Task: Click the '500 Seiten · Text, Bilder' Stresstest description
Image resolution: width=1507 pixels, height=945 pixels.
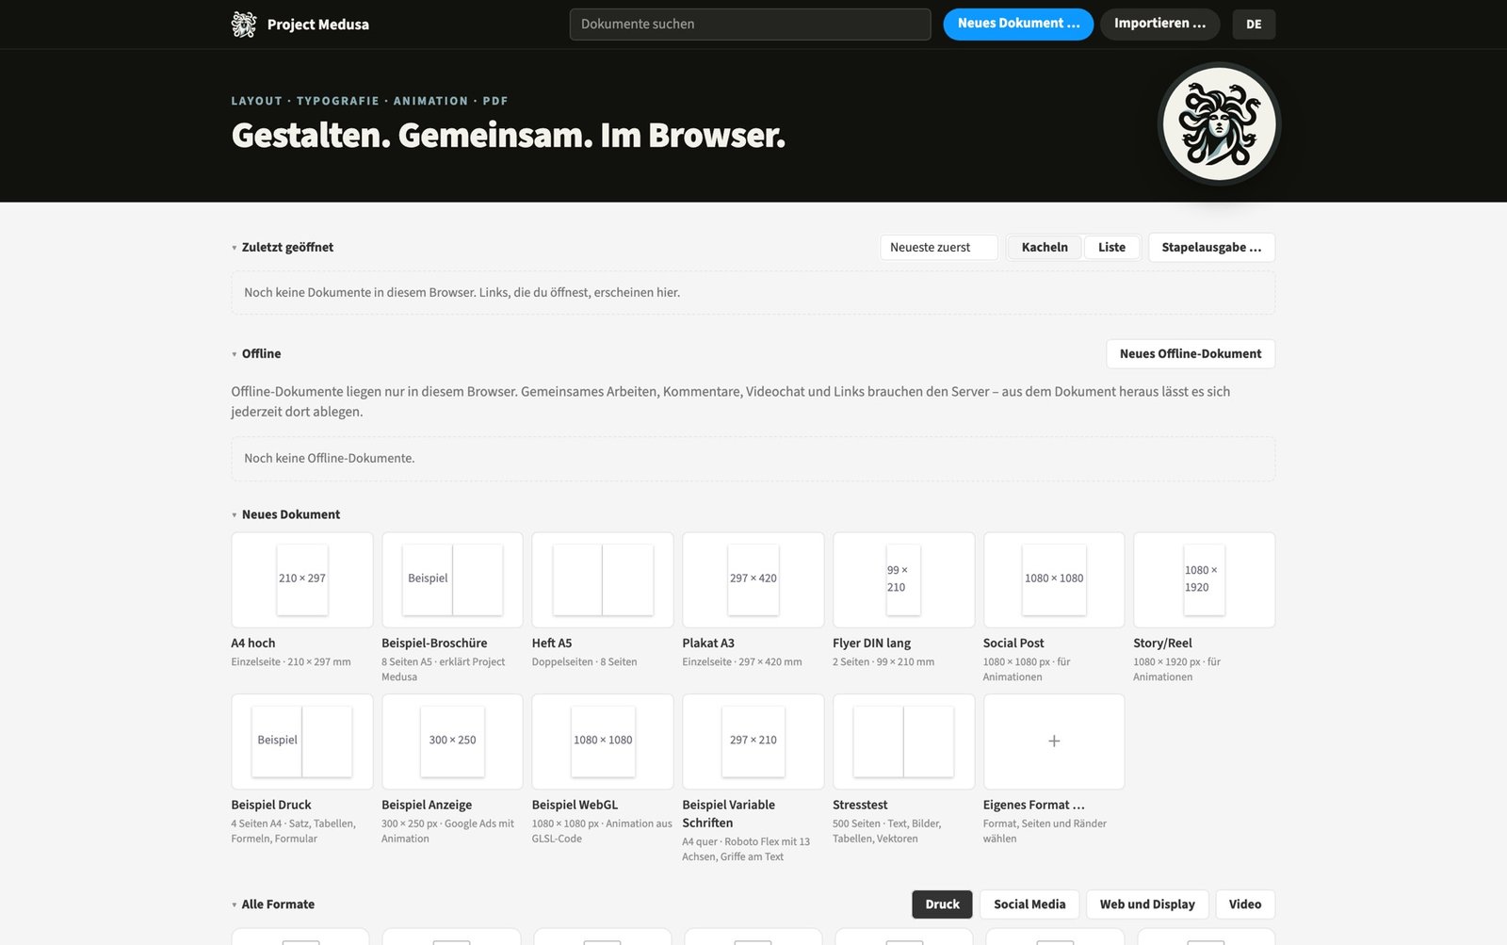Action: point(886,831)
